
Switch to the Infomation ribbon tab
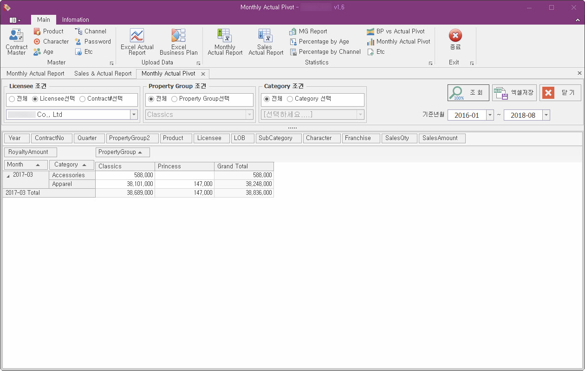click(x=76, y=19)
